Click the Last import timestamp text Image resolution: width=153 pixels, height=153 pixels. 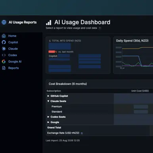pyautogui.click(x=63, y=140)
